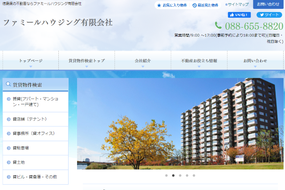Image resolution: width=285 pixels, height=190 pixels.
Task: Click the apartment building slideshow image
Action: point(180,124)
